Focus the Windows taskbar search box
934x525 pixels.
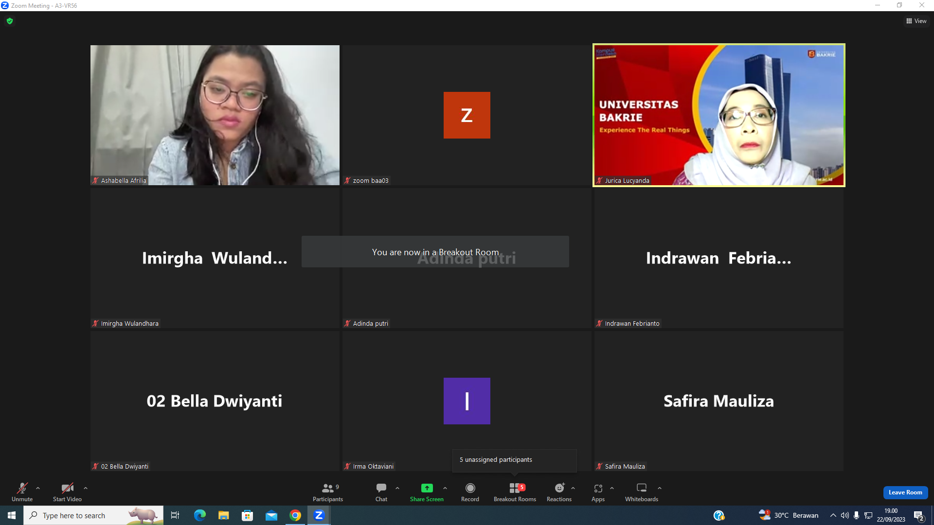coord(93,515)
